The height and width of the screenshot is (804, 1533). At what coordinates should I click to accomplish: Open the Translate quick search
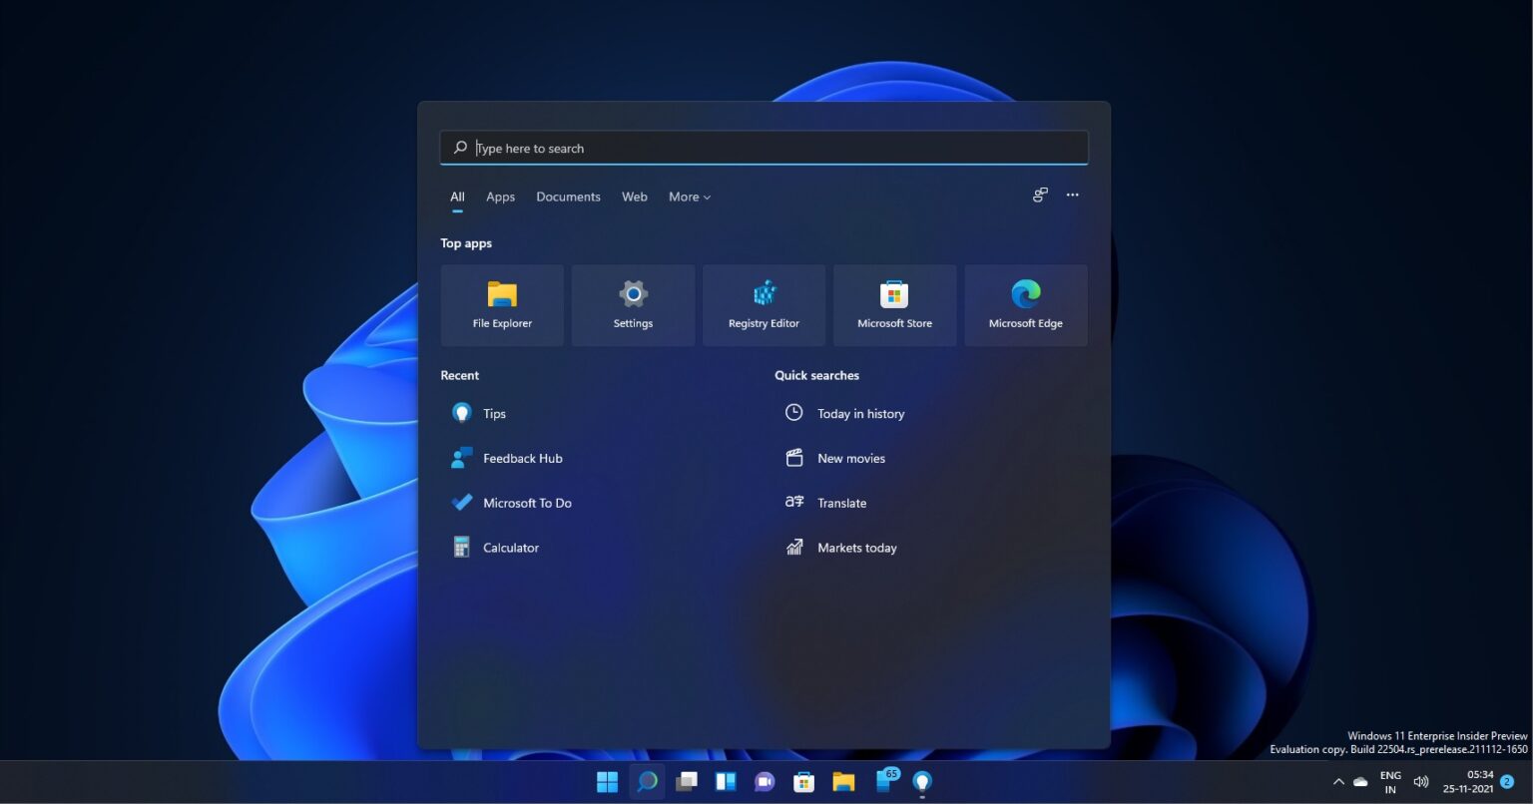(841, 503)
